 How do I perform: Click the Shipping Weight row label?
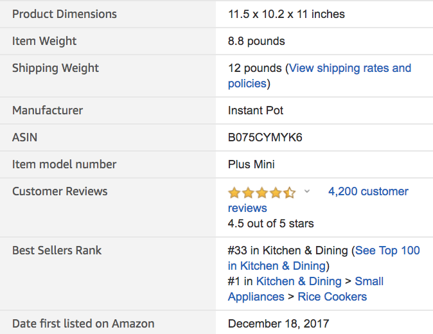click(x=55, y=68)
